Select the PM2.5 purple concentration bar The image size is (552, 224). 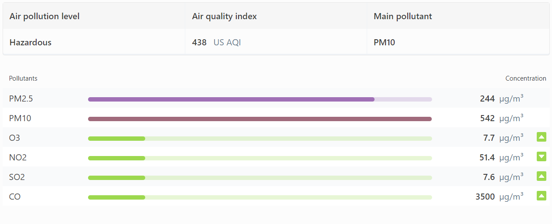point(260,99)
